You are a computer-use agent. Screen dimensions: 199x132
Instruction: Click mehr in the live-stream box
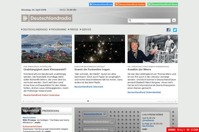[145, 129]
